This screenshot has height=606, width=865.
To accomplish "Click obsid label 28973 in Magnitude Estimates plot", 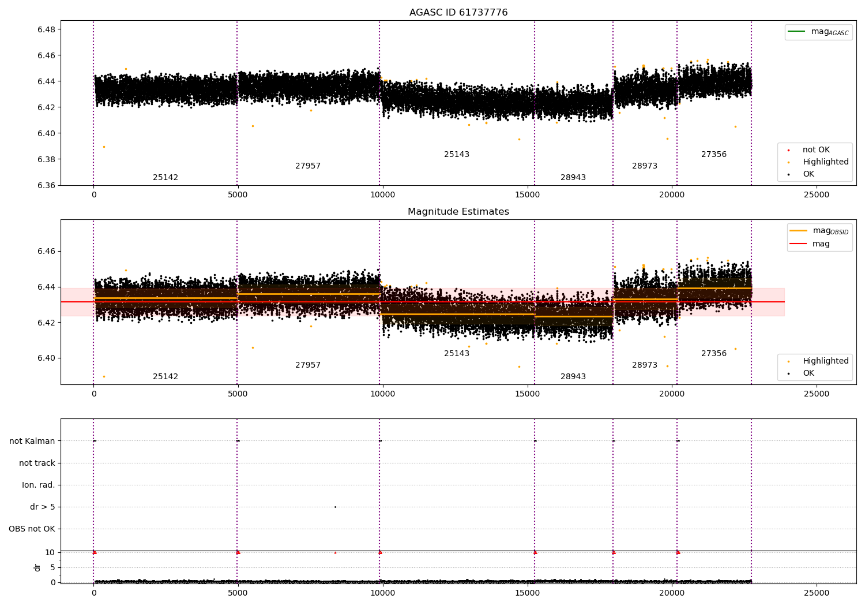I will click(645, 365).
